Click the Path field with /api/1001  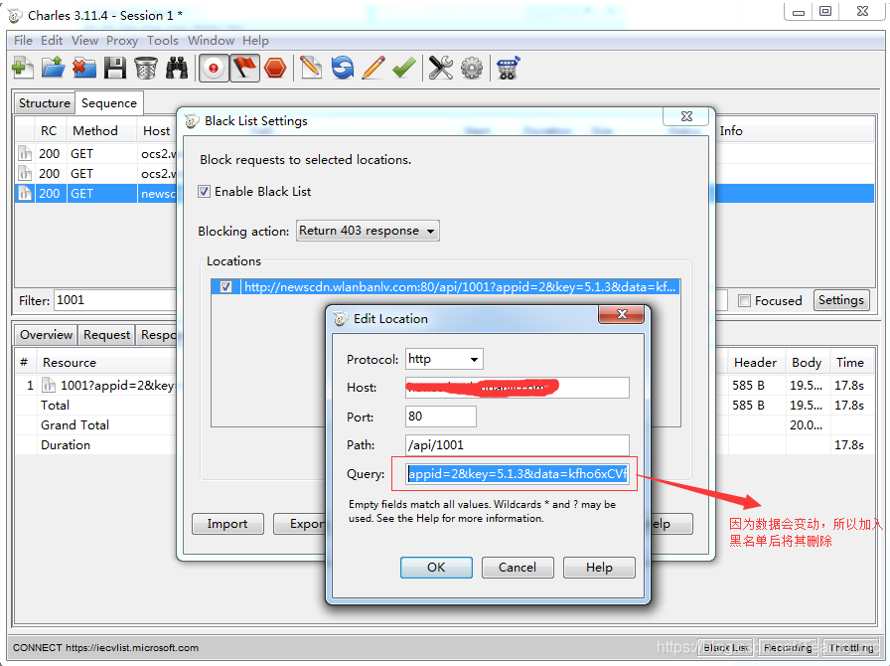coord(517,444)
